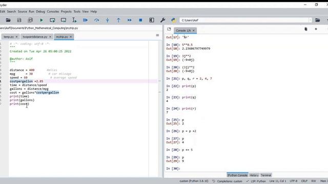Open the Projects menu
Screen dimensions: 328x184
pos(66,11)
